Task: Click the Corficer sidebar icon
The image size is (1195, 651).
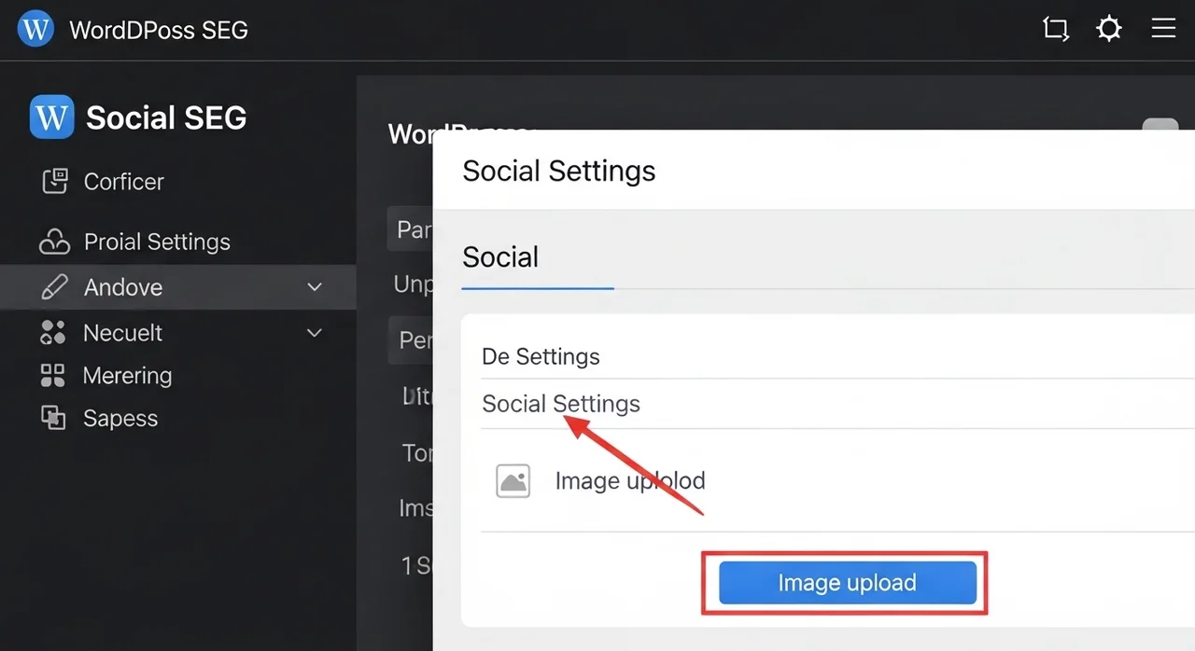Action: tap(55, 181)
